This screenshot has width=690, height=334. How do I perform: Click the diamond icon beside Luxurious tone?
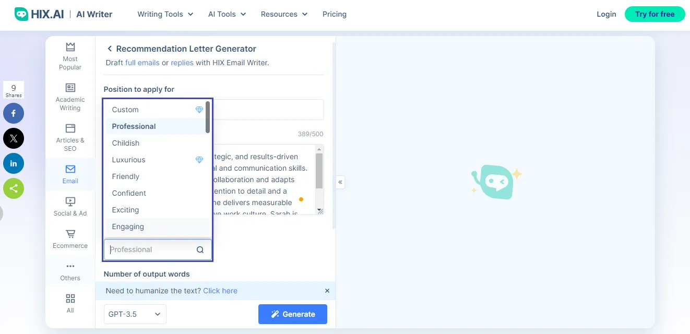tap(199, 160)
